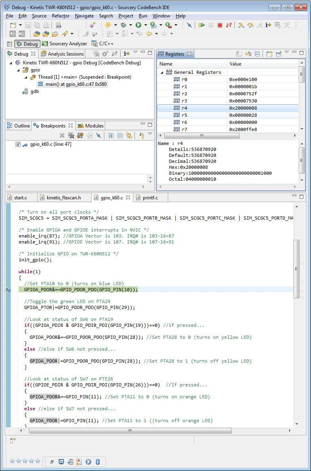The height and width of the screenshot is (471, 311).
Task: Click the Step Over toolbar icon
Action: tap(250, 25)
